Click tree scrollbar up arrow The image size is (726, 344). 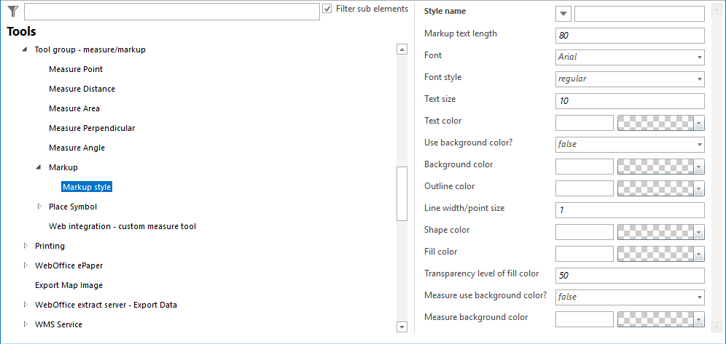pos(402,49)
